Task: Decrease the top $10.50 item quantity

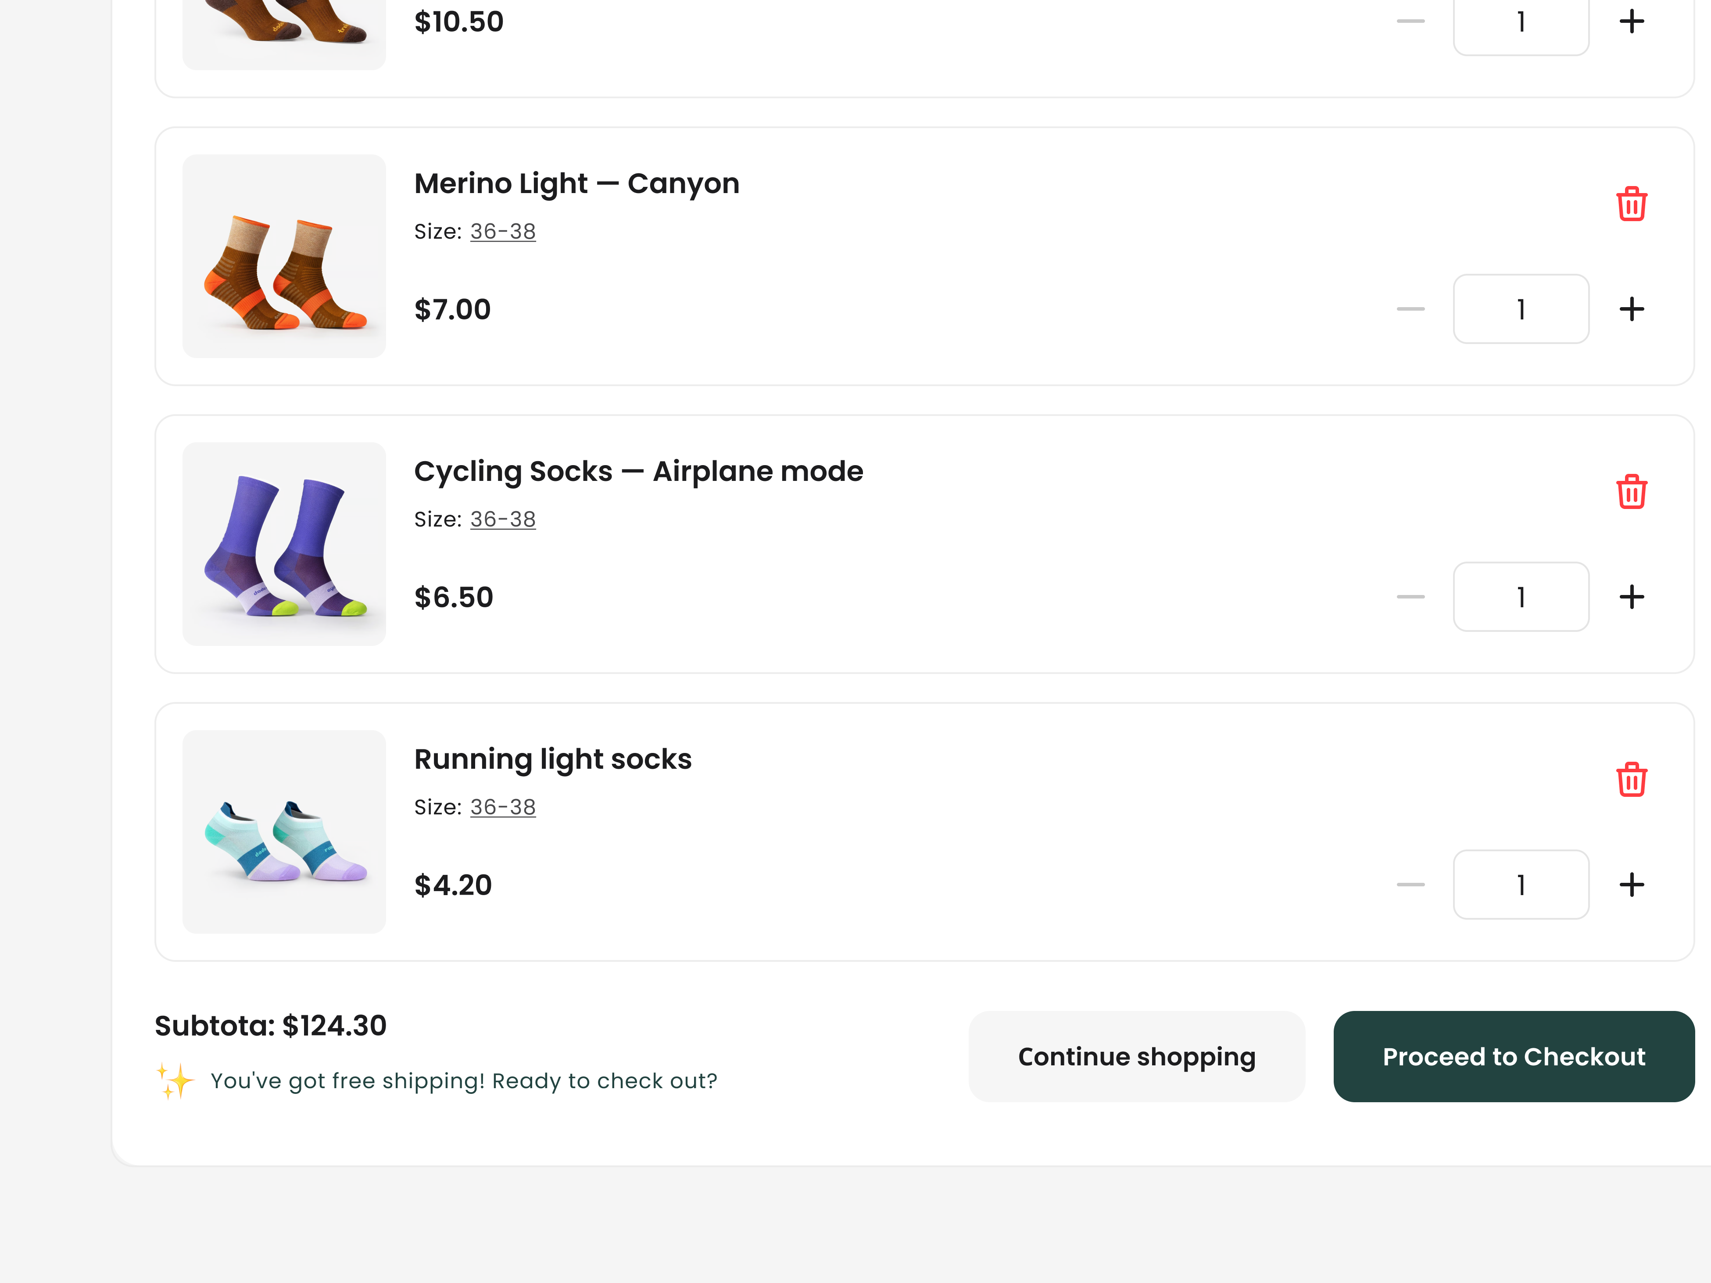Action: point(1410,21)
